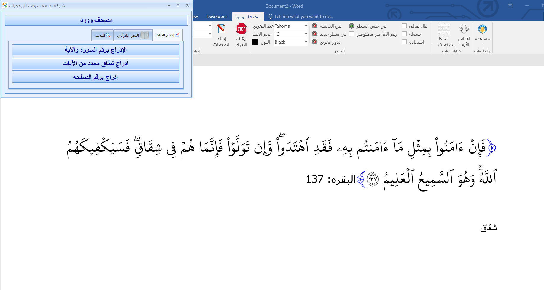The width and height of the screenshot is (544, 290).
Task: Click the magnifier icon on البحث tab
Action: point(108,35)
